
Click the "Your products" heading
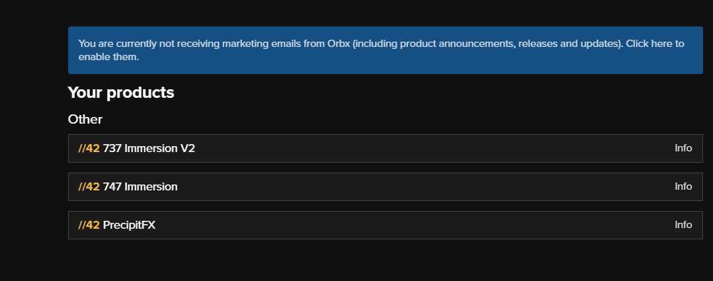[x=121, y=93]
